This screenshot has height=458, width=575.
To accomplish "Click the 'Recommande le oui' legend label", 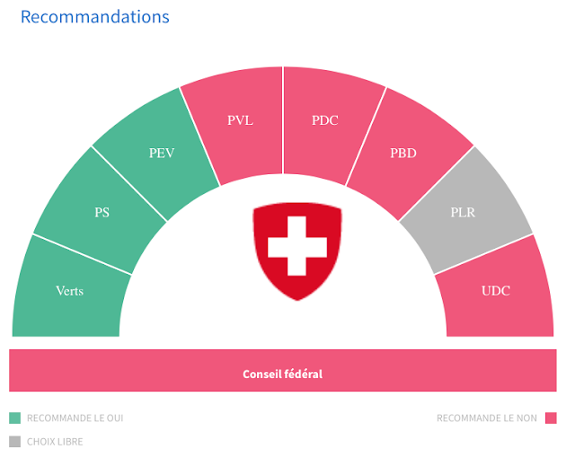I will click(x=75, y=418).
